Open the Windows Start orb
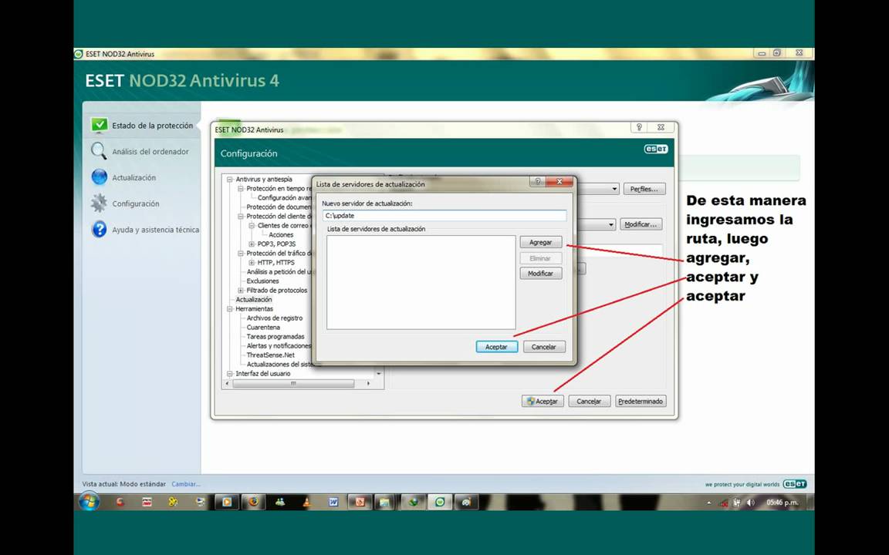 pos(89,501)
